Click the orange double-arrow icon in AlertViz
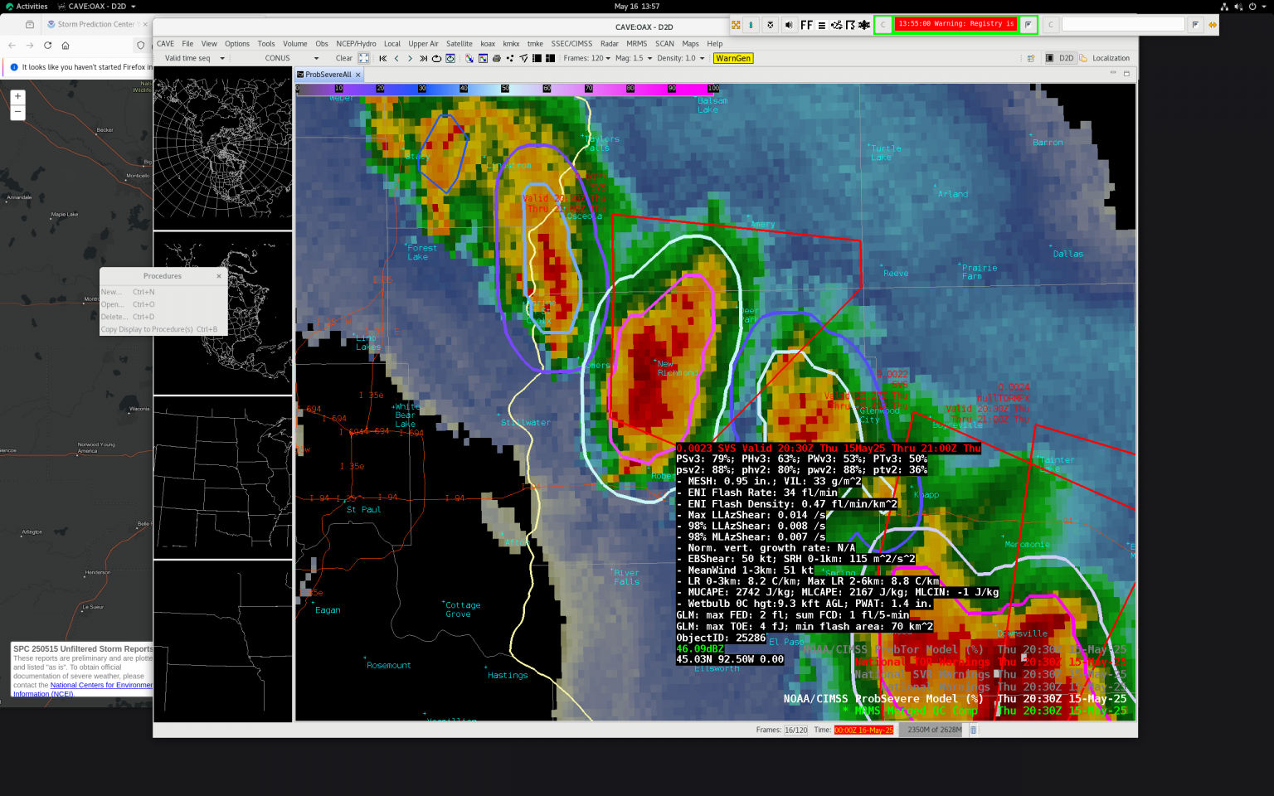 click(x=1213, y=25)
